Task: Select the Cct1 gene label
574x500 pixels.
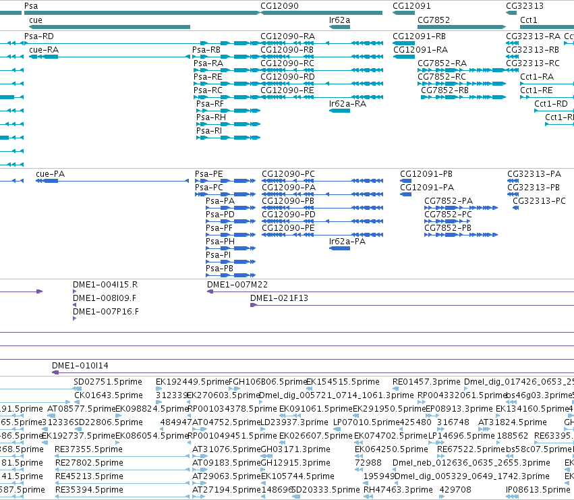Action: [x=529, y=20]
